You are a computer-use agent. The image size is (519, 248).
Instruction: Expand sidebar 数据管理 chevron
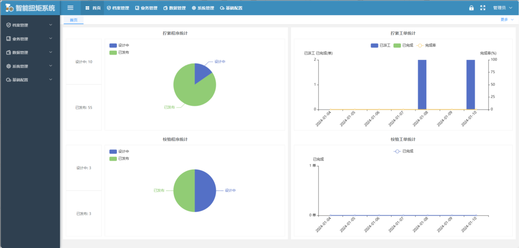coord(51,52)
